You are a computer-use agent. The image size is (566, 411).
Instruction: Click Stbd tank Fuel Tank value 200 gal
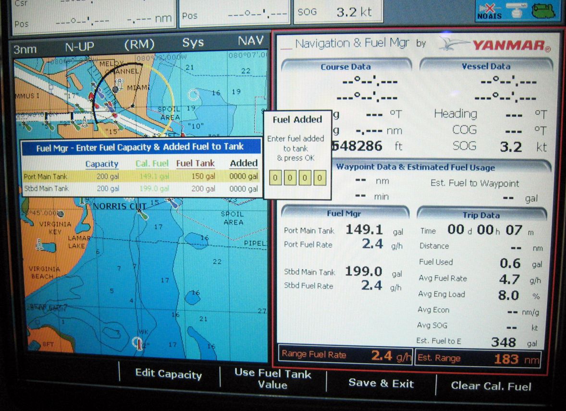pos(203,188)
